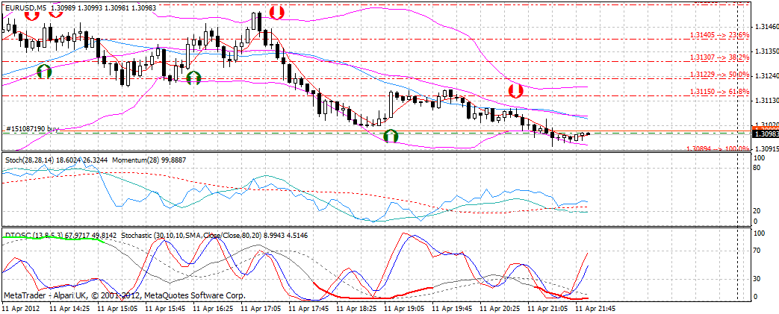
Task: Click the 11 Apr 18:25 time label
Action: coord(356,308)
